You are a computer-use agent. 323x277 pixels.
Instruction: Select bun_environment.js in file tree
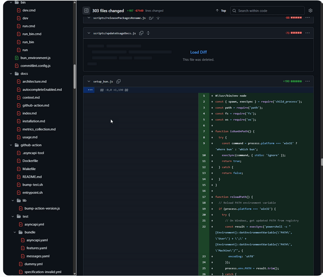point(35,58)
